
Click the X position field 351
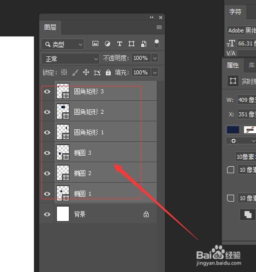[247, 114]
